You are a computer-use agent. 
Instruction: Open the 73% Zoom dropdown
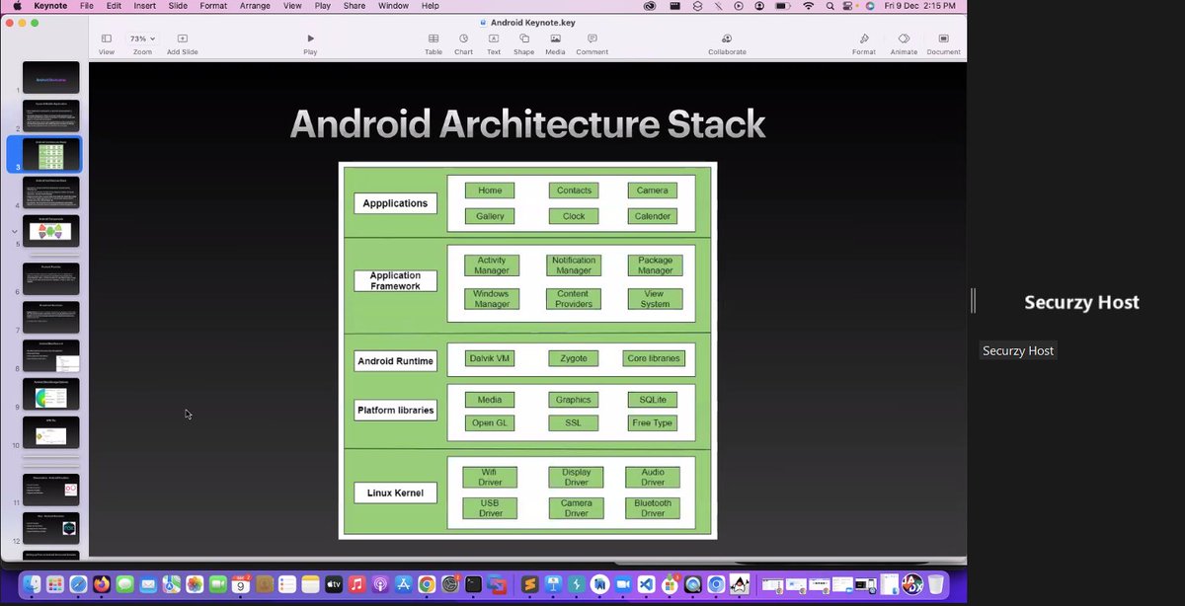click(x=142, y=38)
